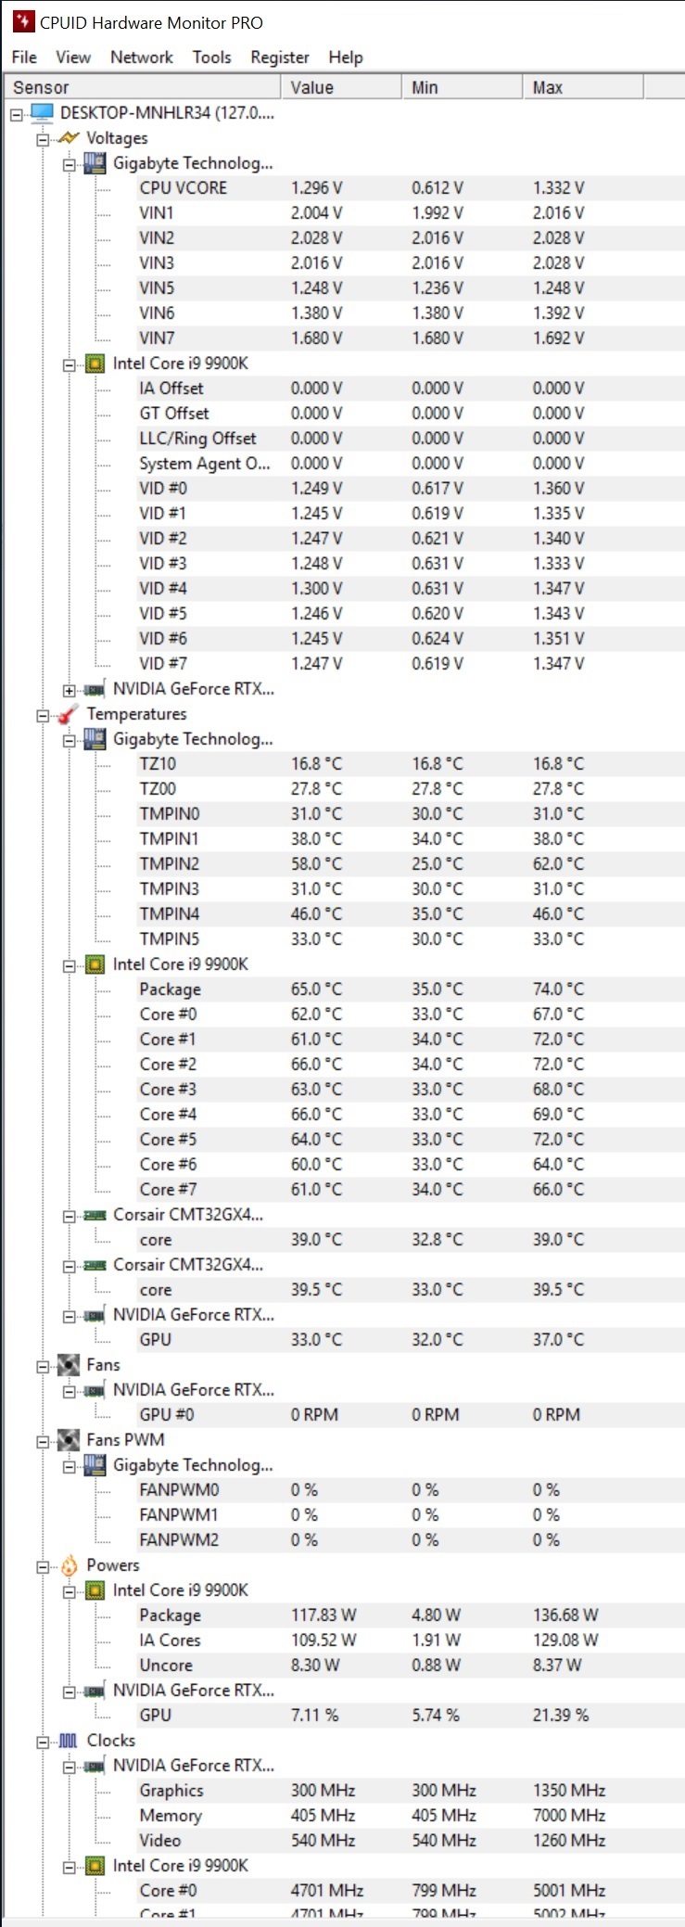685x1927 pixels.
Task: Click the CPUID Hardware Monitor app icon
Action: click(22, 21)
